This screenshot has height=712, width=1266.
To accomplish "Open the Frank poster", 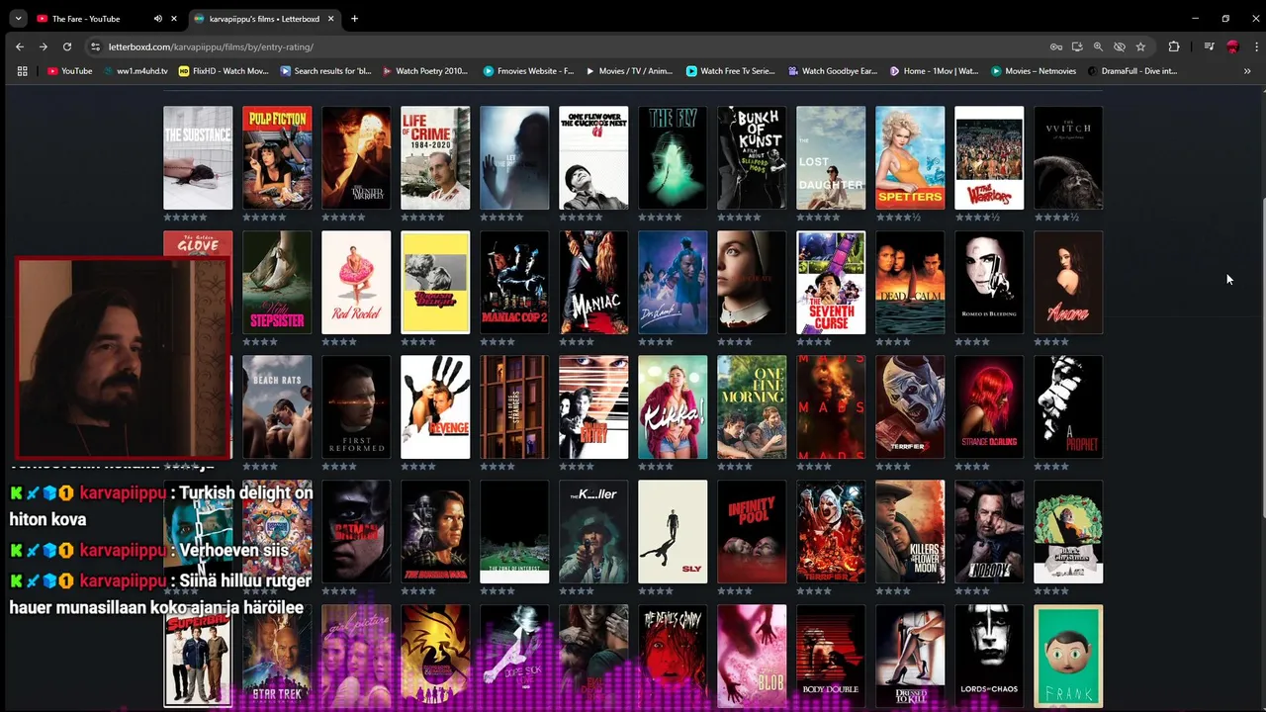I will tap(1068, 657).
